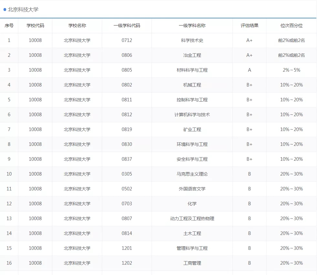Click subject code 0830
Image resolution: width=317 pixels, height=275 pixels.
tap(127, 144)
